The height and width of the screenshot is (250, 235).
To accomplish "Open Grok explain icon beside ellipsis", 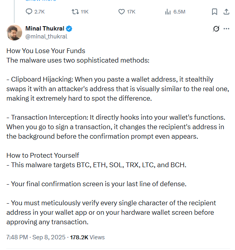I will click(216, 29).
